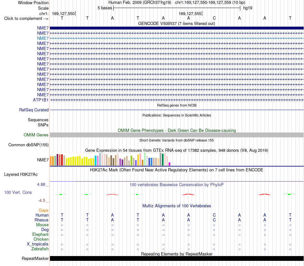Select the Dog species row label

click(x=45, y=230)
